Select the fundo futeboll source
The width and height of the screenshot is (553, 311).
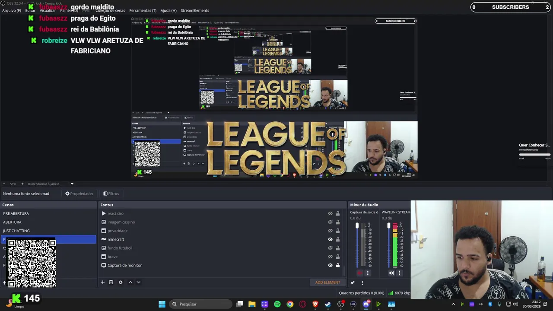pyautogui.click(x=120, y=248)
